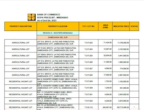The width and height of the screenshot is (144, 110).
Task: Select the 'BANK OF COMMERCE' title text
Action: 49,14
